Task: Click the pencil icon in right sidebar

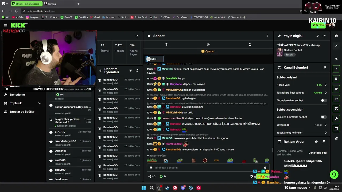Action: [x=336, y=46]
